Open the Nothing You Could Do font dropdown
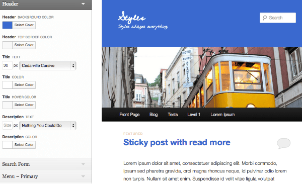302x190 pixels. click(x=48, y=126)
